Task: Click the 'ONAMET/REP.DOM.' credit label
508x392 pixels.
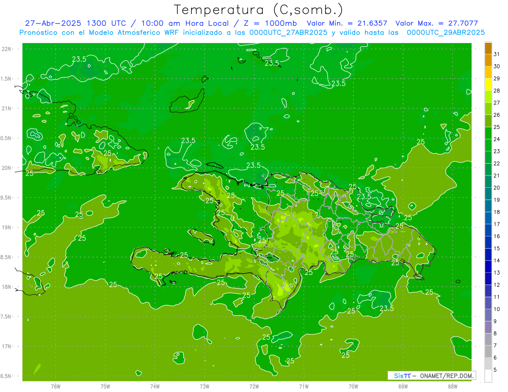Action: point(446,376)
